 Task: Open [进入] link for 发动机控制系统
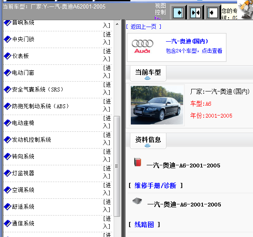pos(107,139)
